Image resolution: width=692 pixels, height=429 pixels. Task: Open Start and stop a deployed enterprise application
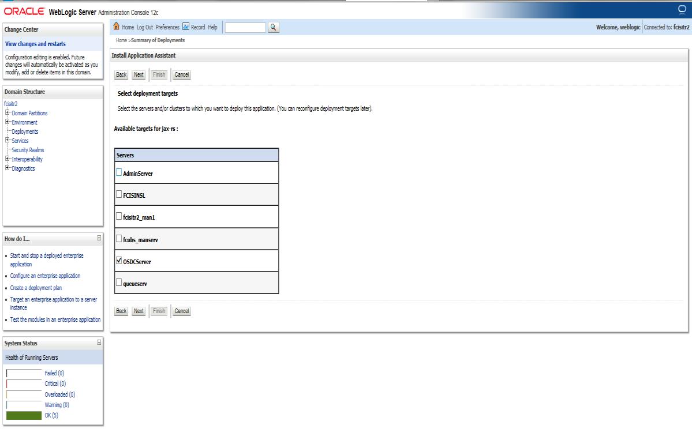point(46,259)
